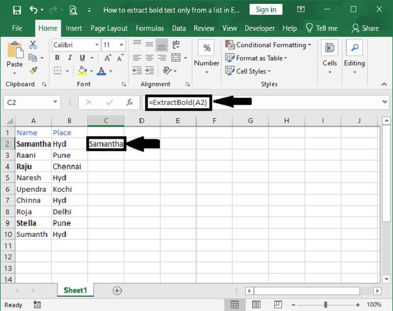The height and width of the screenshot is (311, 393).
Task: Click the zoom out minus button
Action: pyautogui.click(x=294, y=305)
